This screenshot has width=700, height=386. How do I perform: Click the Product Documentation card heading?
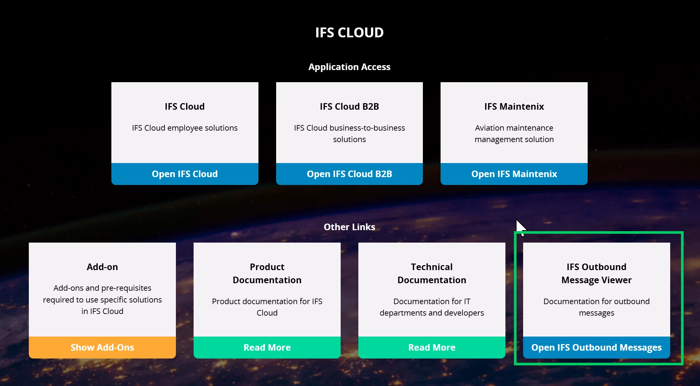[x=267, y=273]
